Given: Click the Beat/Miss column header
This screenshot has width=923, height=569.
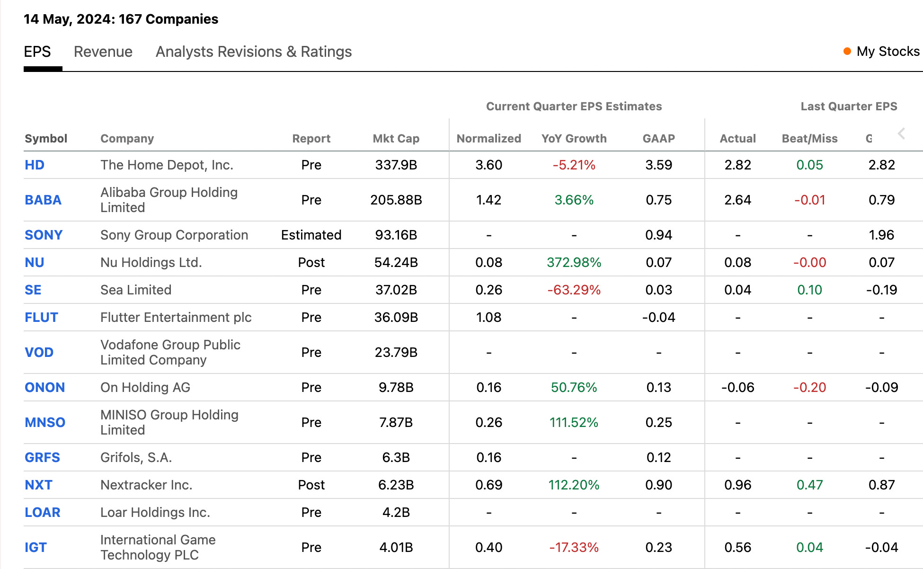Looking at the screenshot, I should point(809,139).
